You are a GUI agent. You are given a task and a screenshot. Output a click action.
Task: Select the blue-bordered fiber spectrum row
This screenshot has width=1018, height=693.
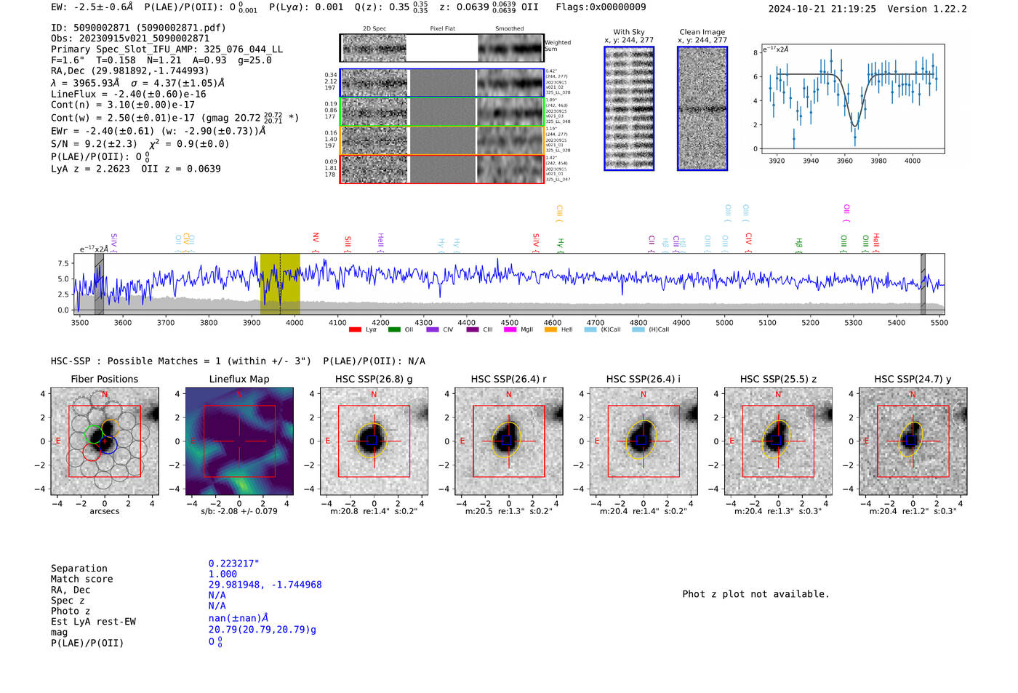(x=441, y=83)
